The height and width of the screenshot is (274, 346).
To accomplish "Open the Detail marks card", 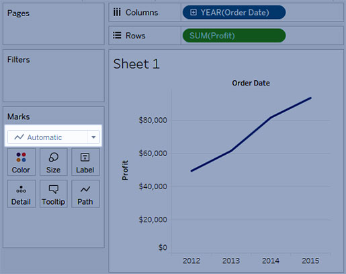I will 21,194.
